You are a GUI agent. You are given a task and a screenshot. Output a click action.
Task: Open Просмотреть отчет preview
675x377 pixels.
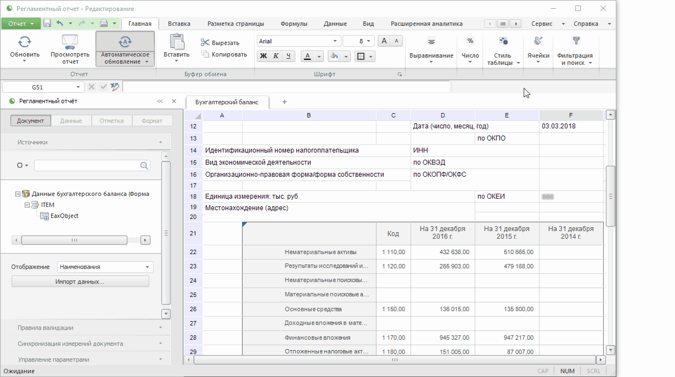(x=70, y=42)
